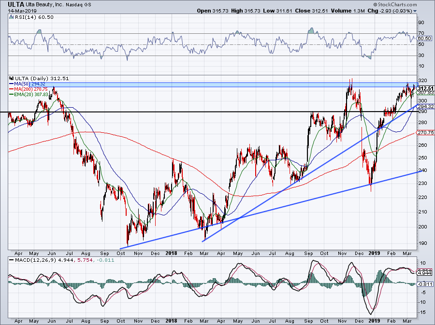Image resolution: width=435 pixels, height=325 pixels.
Task: Click the 270.75 MA(200) price tag on axis
Action: click(425, 133)
